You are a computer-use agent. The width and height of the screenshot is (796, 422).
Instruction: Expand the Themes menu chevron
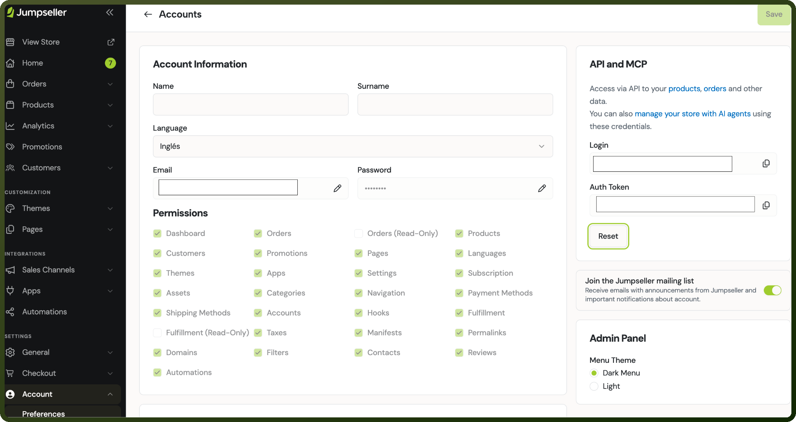110,208
